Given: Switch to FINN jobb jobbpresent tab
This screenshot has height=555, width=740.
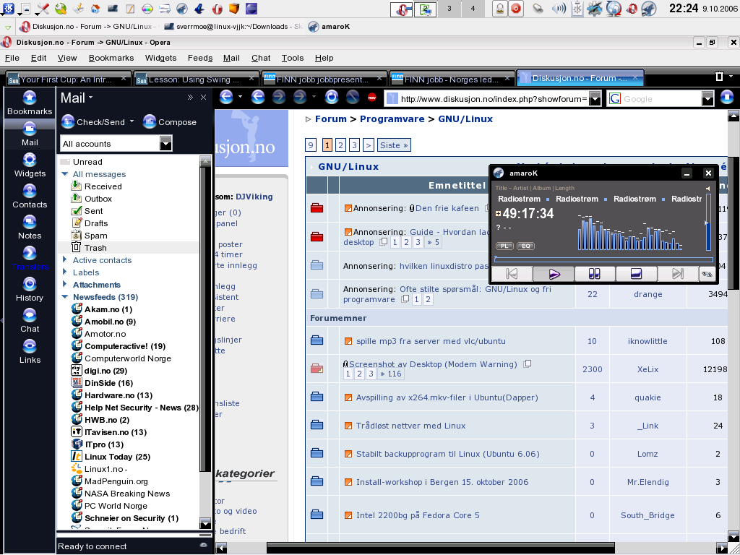Looking at the screenshot, I should (x=324, y=79).
